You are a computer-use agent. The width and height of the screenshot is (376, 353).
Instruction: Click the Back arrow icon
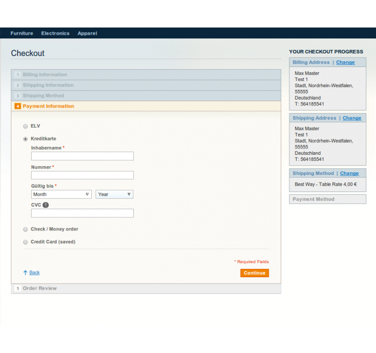pyautogui.click(x=25, y=273)
